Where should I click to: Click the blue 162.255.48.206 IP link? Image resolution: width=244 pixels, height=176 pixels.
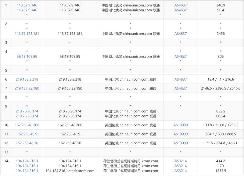[27, 125]
